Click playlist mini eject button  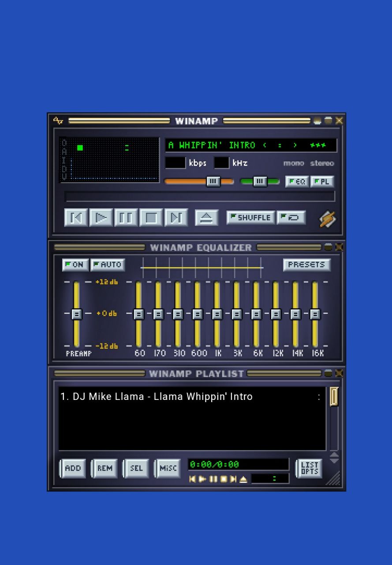point(243,479)
